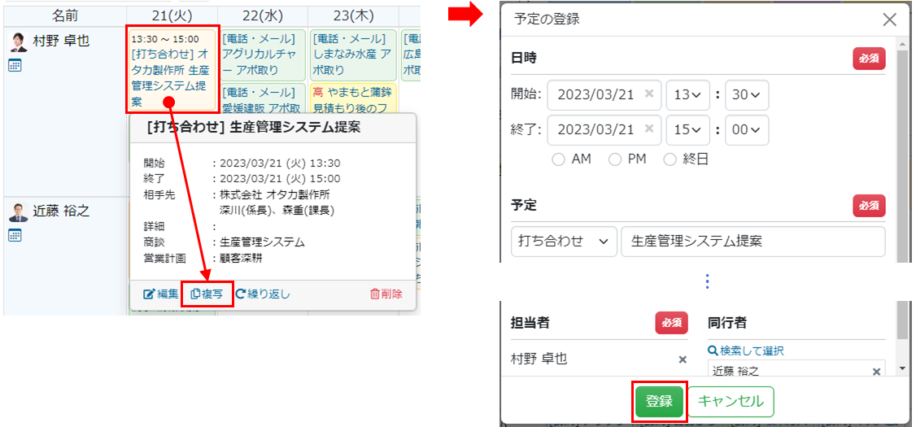Open the end minute dropdown showing 00
The width and height of the screenshot is (916, 427).
pyautogui.click(x=747, y=130)
